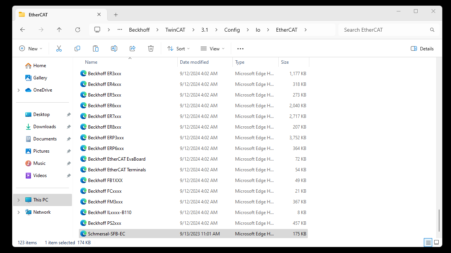Show hidden path with ellipsis in address bar

click(x=120, y=29)
